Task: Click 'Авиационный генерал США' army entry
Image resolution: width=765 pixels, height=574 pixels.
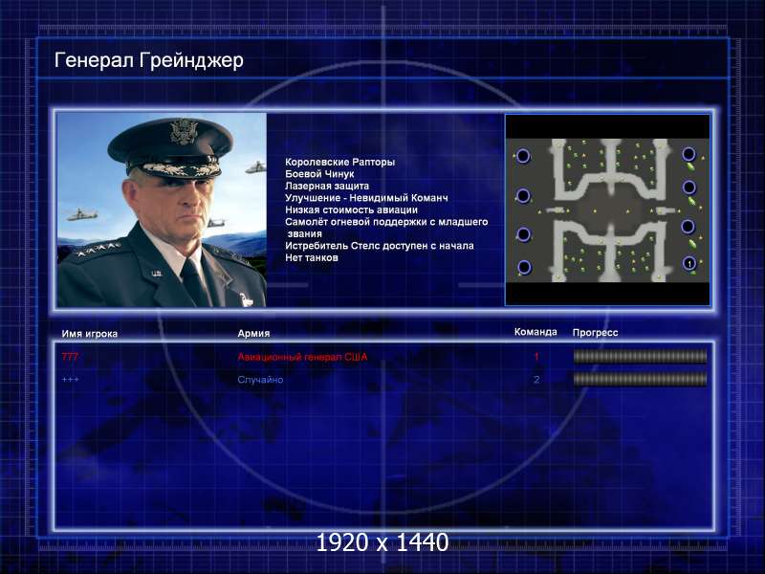Action: [x=302, y=357]
